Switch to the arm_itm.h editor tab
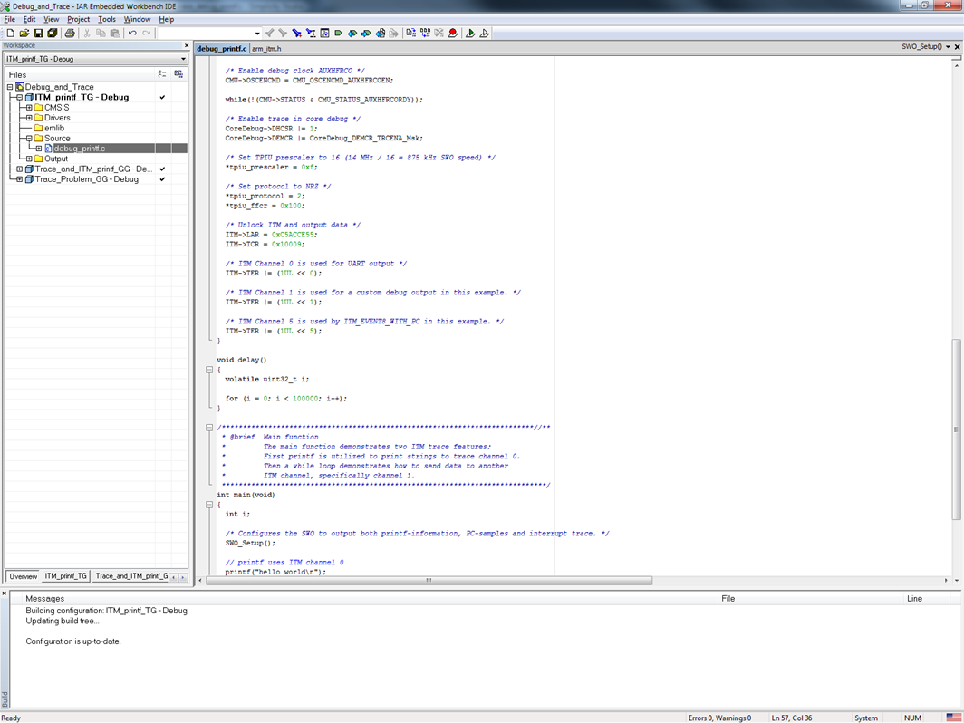964x723 pixels. [266, 48]
